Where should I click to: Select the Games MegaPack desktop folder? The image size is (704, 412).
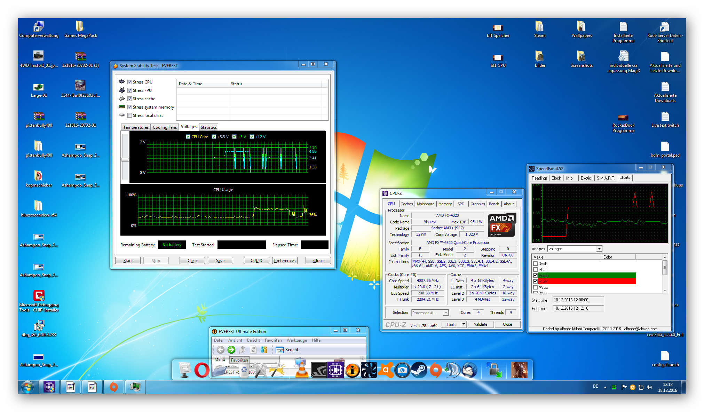coord(80,29)
